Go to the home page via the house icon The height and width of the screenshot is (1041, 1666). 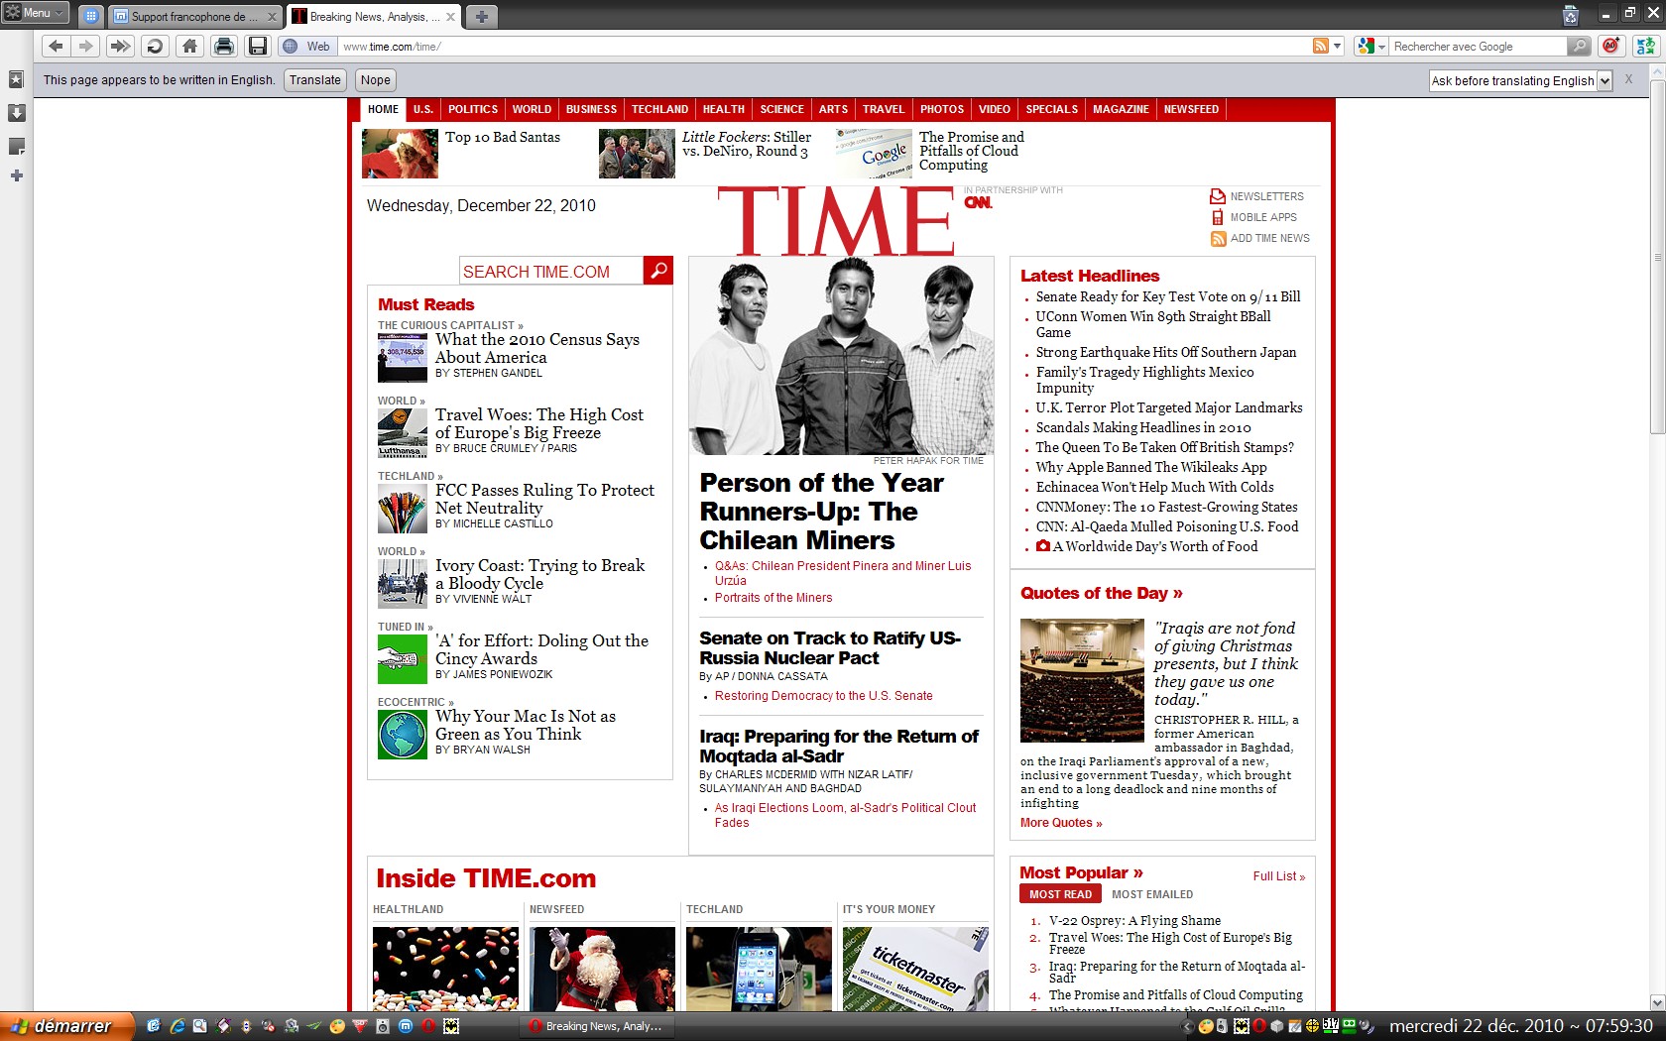tap(189, 46)
